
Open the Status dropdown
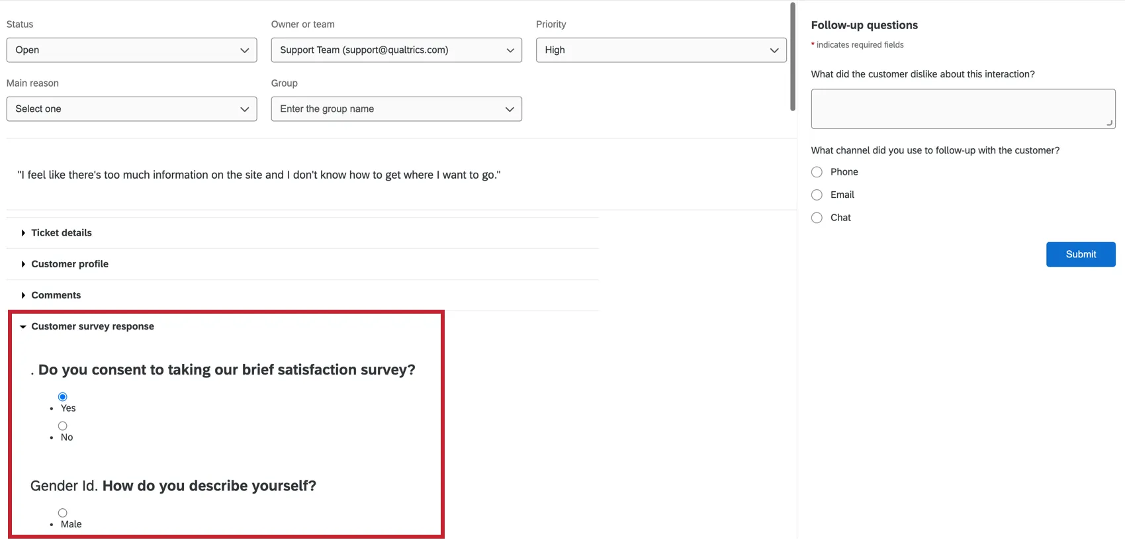(x=132, y=50)
